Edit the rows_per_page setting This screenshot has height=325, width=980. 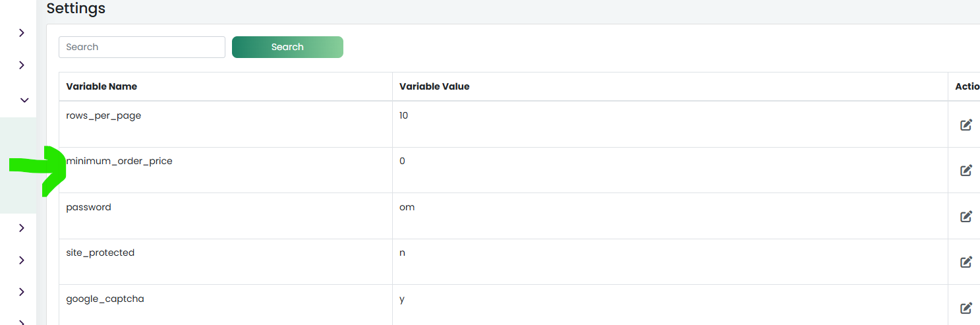(966, 125)
